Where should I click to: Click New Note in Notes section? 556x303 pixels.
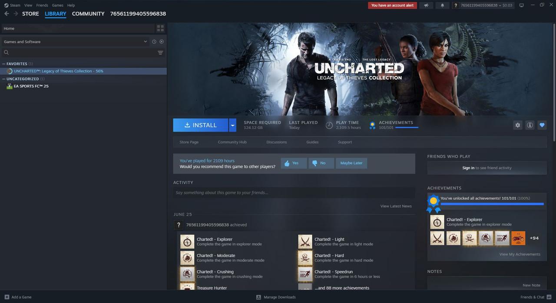click(x=532, y=285)
